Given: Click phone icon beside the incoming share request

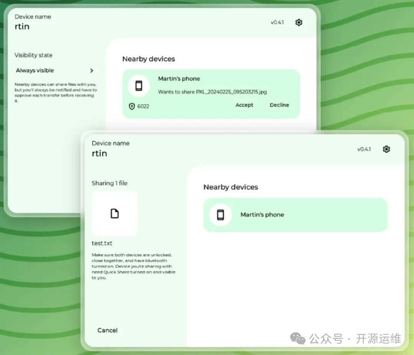Looking at the screenshot, I should point(139,86).
